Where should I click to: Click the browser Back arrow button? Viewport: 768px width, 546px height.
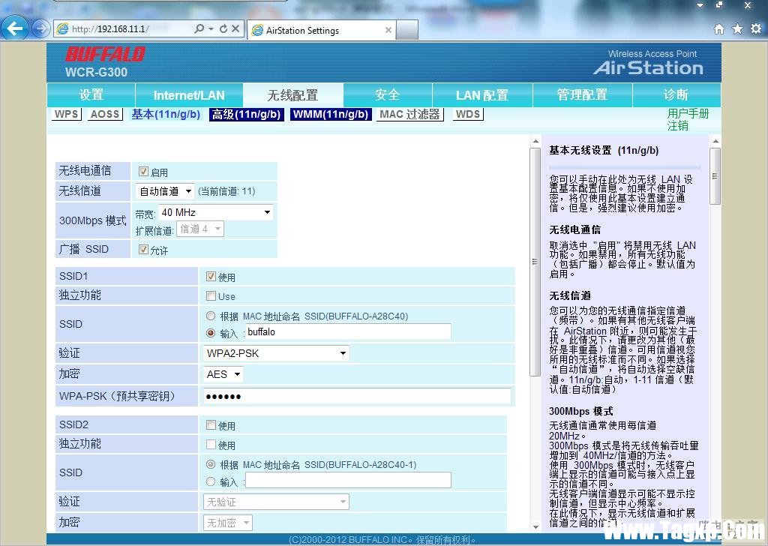coord(15,28)
